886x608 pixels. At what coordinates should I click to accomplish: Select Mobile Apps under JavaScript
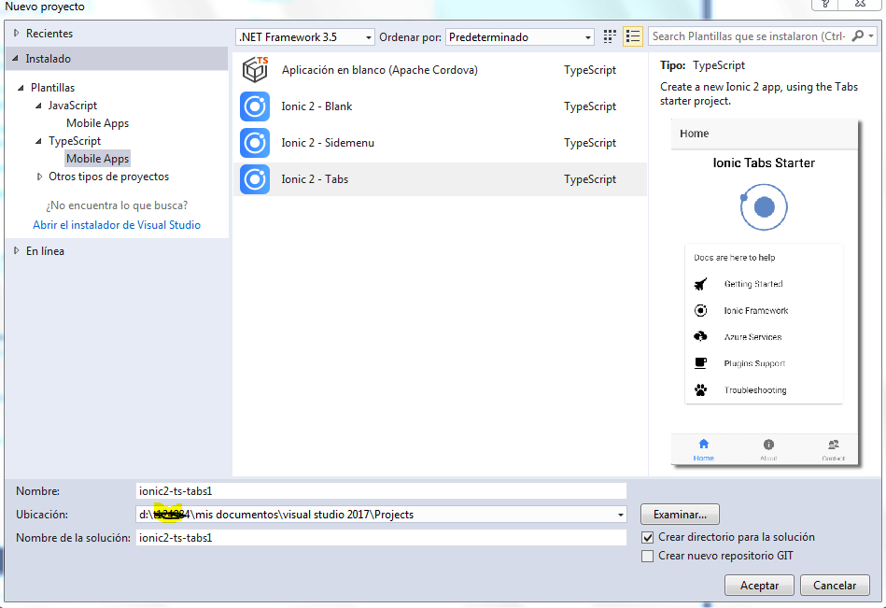click(x=97, y=123)
